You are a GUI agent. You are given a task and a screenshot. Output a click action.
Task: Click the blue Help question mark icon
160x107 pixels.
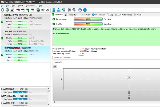click(80, 10)
